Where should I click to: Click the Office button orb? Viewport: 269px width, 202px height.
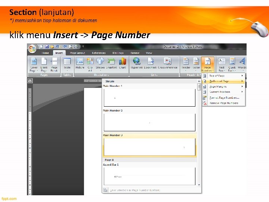(32, 49)
